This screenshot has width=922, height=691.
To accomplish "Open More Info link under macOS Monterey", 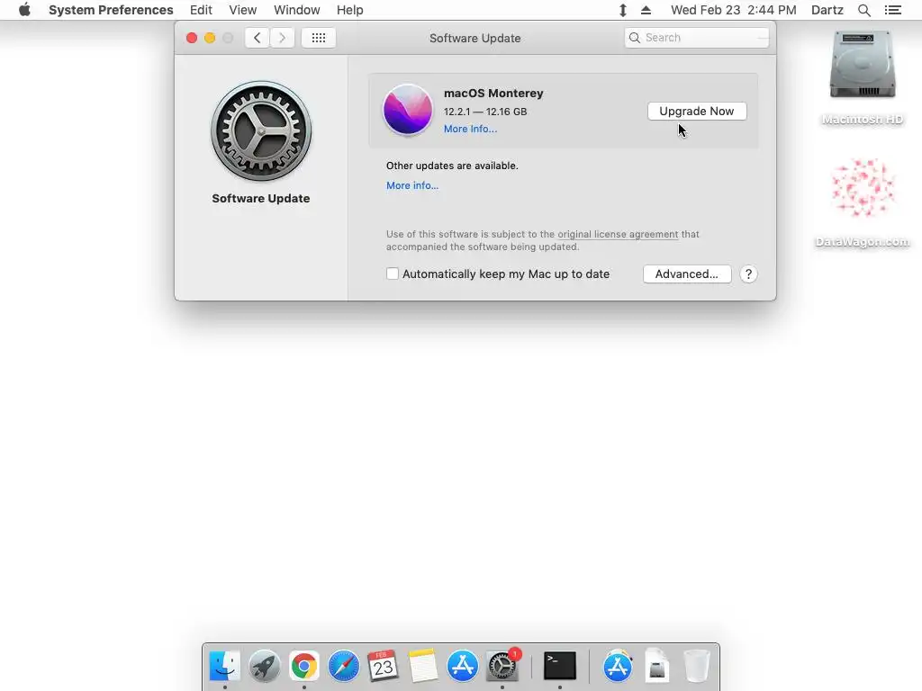I will 470,129.
